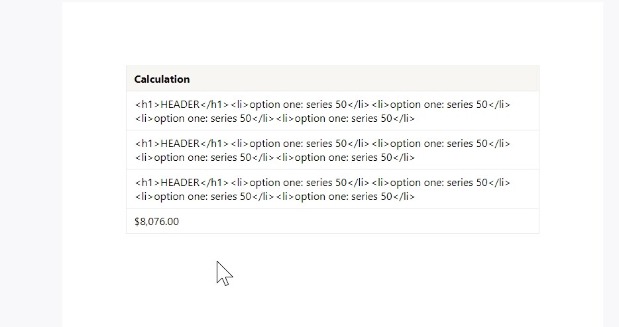
Task: Click first "option one" text after HEADER in first row
Action: (x=275, y=105)
